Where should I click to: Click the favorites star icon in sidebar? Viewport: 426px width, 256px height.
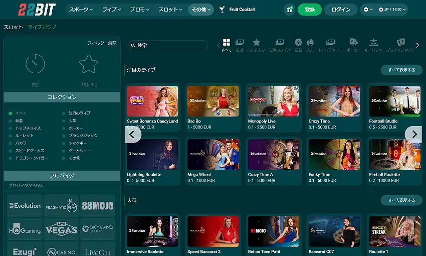[x=88, y=64]
